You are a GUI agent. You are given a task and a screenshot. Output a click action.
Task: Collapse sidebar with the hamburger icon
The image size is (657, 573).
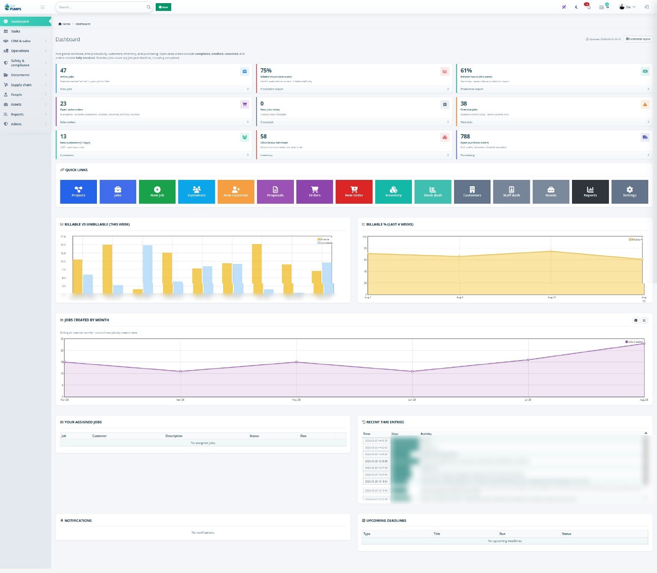[x=43, y=7]
